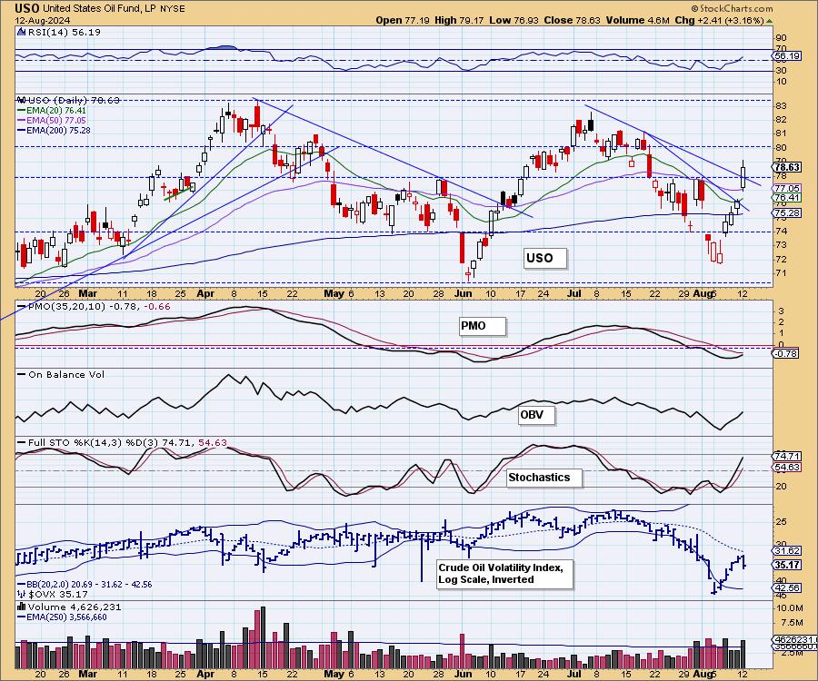
Task: Click the EMA(250) 3,566,660 volume legend
Action: (x=62, y=617)
